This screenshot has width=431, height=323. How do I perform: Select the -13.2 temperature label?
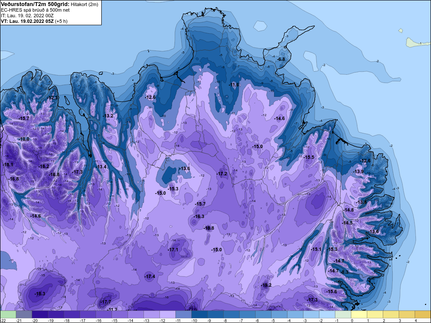(108, 116)
